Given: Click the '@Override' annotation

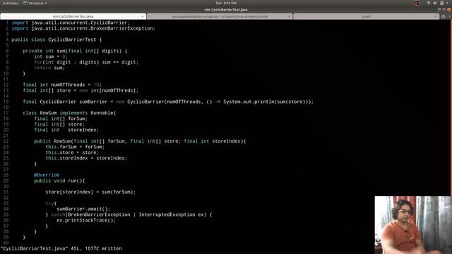Looking at the screenshot, I should (x=47, y=175).
